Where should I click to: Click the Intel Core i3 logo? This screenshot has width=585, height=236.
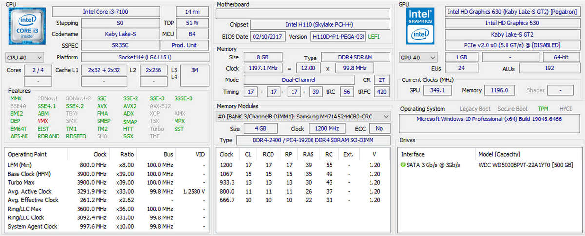[x=27, y=27]
